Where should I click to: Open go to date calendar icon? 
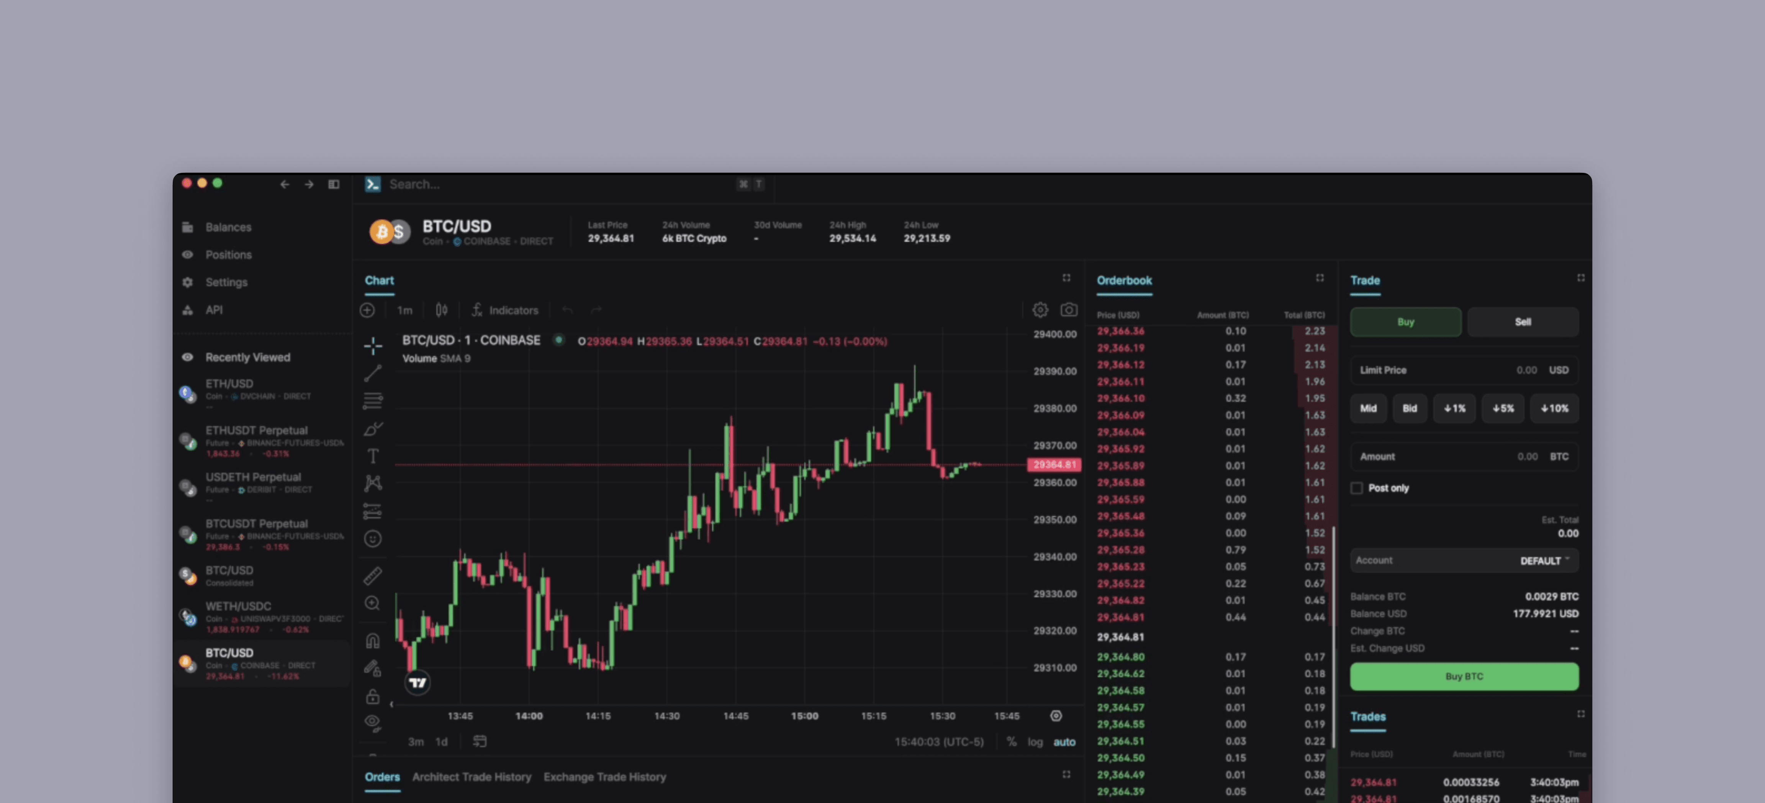[480, 741]
